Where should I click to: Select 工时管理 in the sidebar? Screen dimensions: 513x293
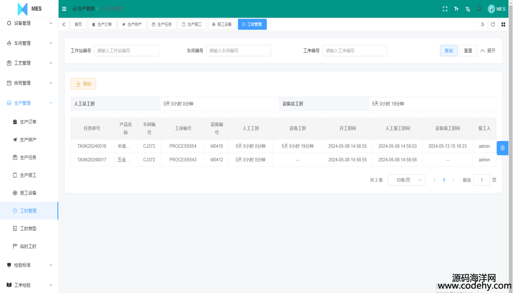pyautogui.click(x=29, y=211)
